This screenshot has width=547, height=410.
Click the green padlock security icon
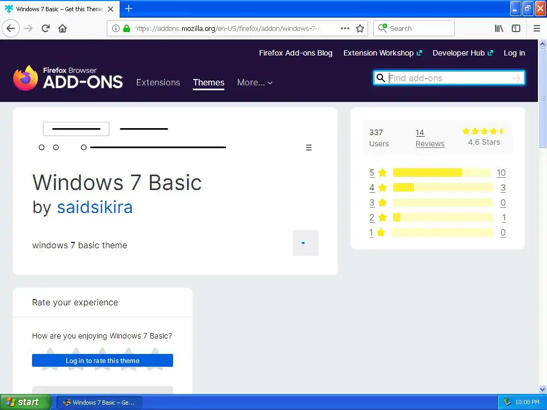coord(127,28)
